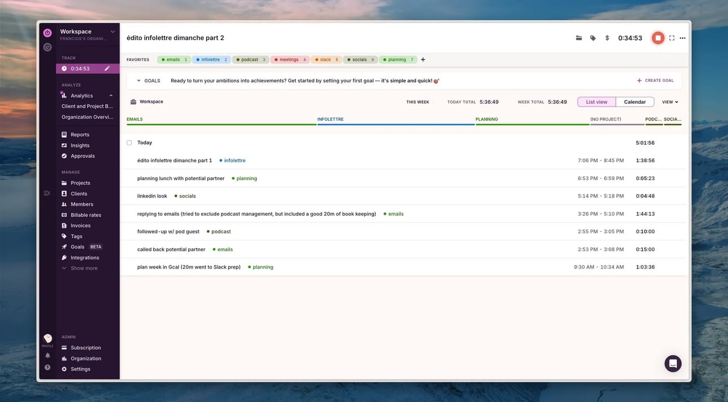Start the emails favorite chip
Screen dimensions: 728x402
click(174, 60)
